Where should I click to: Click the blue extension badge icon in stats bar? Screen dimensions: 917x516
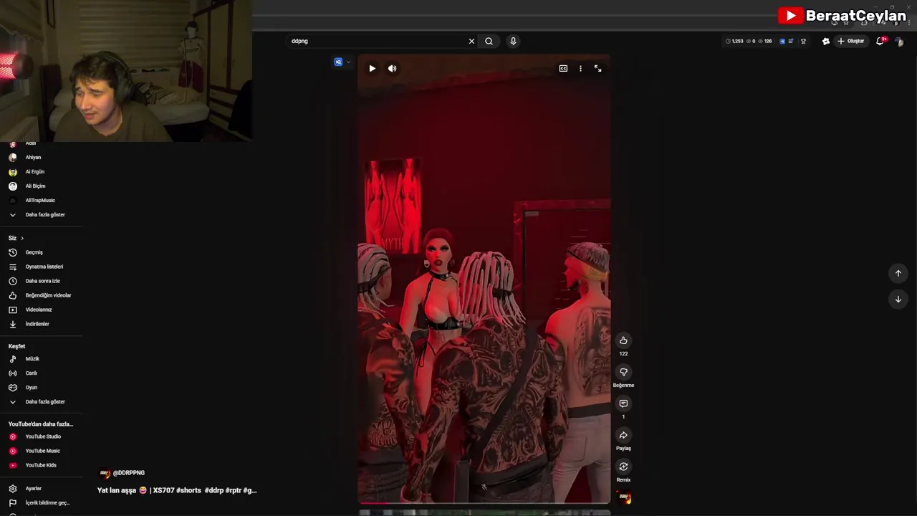point(782,41)
